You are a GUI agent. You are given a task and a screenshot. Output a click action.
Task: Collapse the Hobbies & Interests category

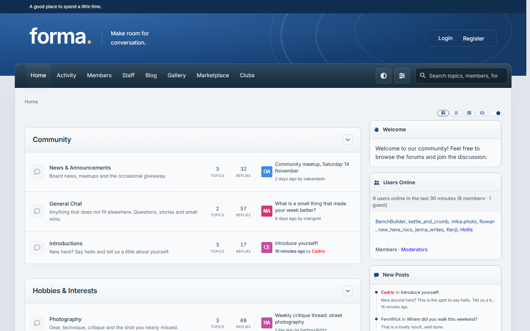pos(348,291)
